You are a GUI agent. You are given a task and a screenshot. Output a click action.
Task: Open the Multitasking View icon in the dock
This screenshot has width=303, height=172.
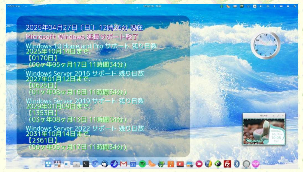pos(48,164)
